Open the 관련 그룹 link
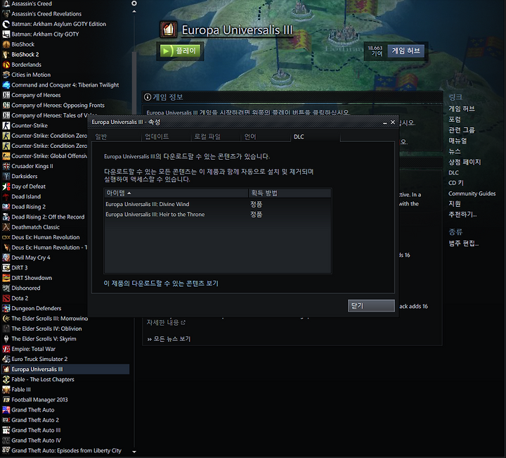 462,130
